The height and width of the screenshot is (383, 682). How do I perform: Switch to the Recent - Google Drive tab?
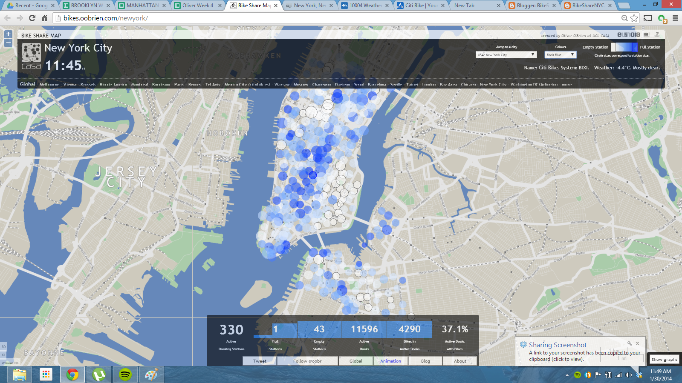tap(31, 6)
